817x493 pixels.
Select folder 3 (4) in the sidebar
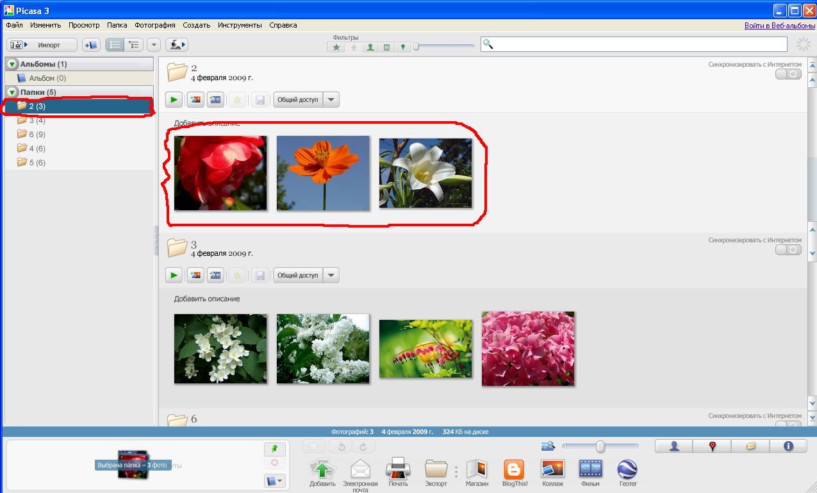coord(79,121)
